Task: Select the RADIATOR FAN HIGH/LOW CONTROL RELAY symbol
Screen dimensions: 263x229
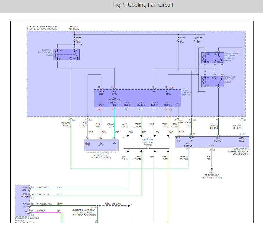Action: (213, 58)
